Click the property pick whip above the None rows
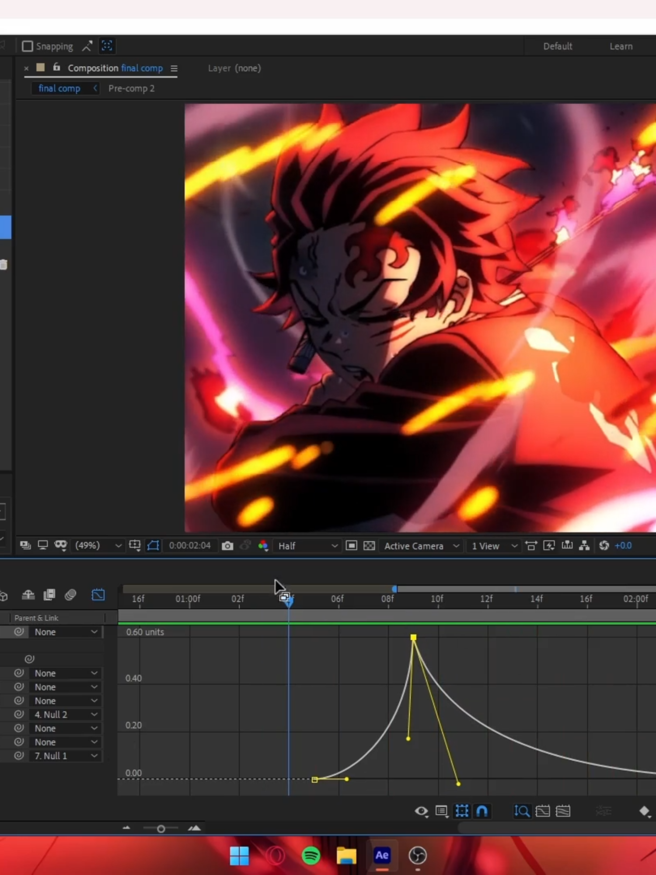This screenshot has height=875, width=656. pos(29,658)
